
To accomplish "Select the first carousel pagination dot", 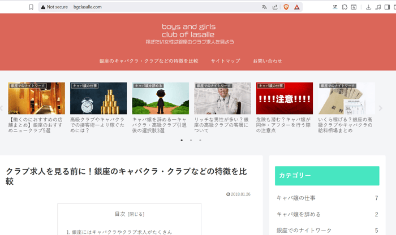I will pos(182,140).
